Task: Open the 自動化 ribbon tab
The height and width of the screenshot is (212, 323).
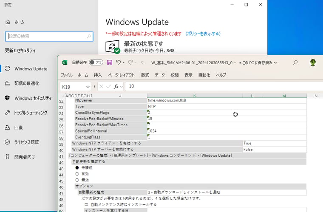Action: click(x=204, y=75)
